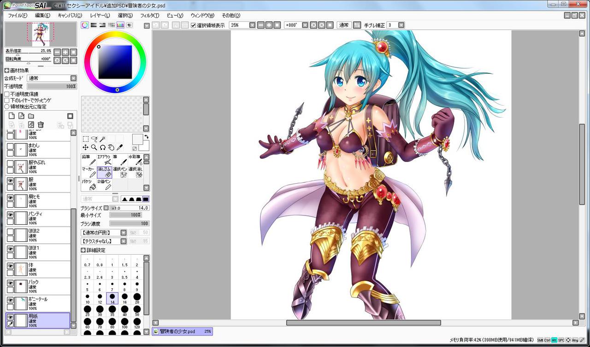Delete the selected layer with trash icon

click(x=41, y=125)
